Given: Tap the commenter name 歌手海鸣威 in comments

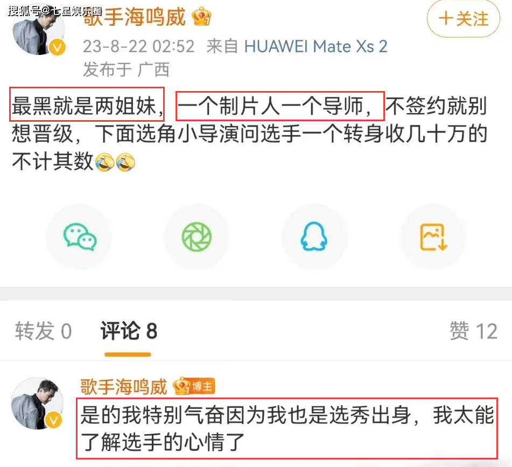Looking at the screenshot, I should (x=123, y=387).
